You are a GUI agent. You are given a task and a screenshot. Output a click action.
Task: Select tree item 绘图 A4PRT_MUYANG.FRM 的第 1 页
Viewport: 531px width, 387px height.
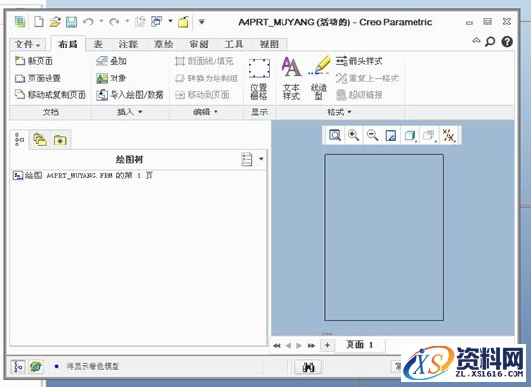[x=83, y=176]
